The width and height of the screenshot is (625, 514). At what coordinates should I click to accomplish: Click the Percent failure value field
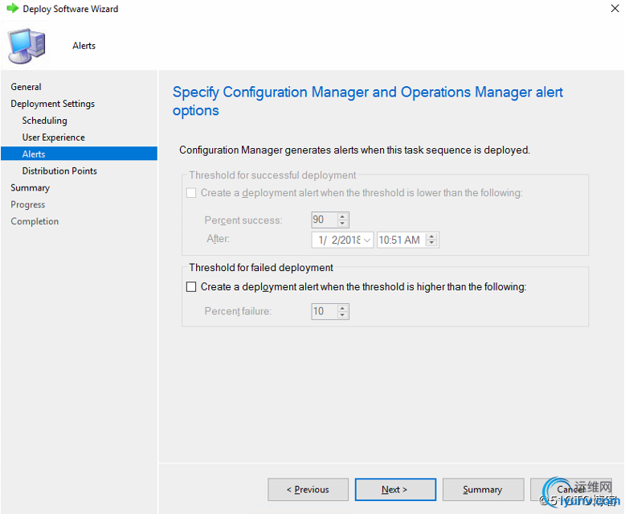pos(324,311)
